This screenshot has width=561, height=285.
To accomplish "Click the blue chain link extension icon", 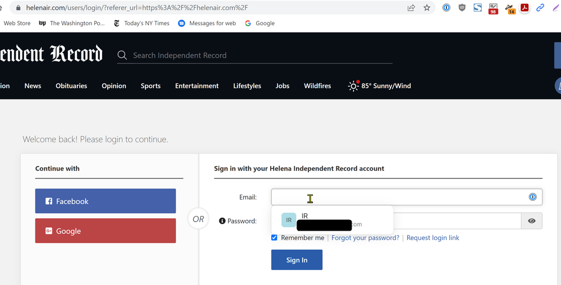I will (x=540, y=8).
